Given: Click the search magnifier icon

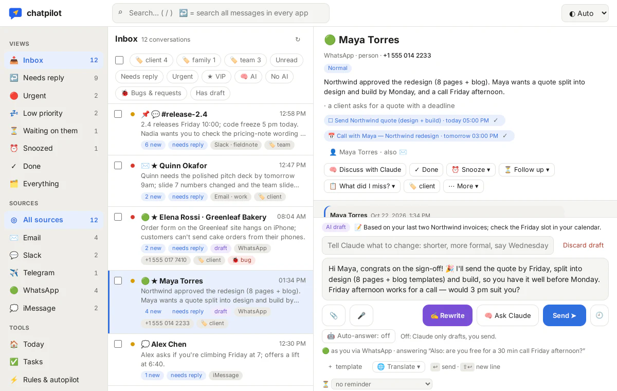Looking at the screenshot, I should tap(120, 13).
